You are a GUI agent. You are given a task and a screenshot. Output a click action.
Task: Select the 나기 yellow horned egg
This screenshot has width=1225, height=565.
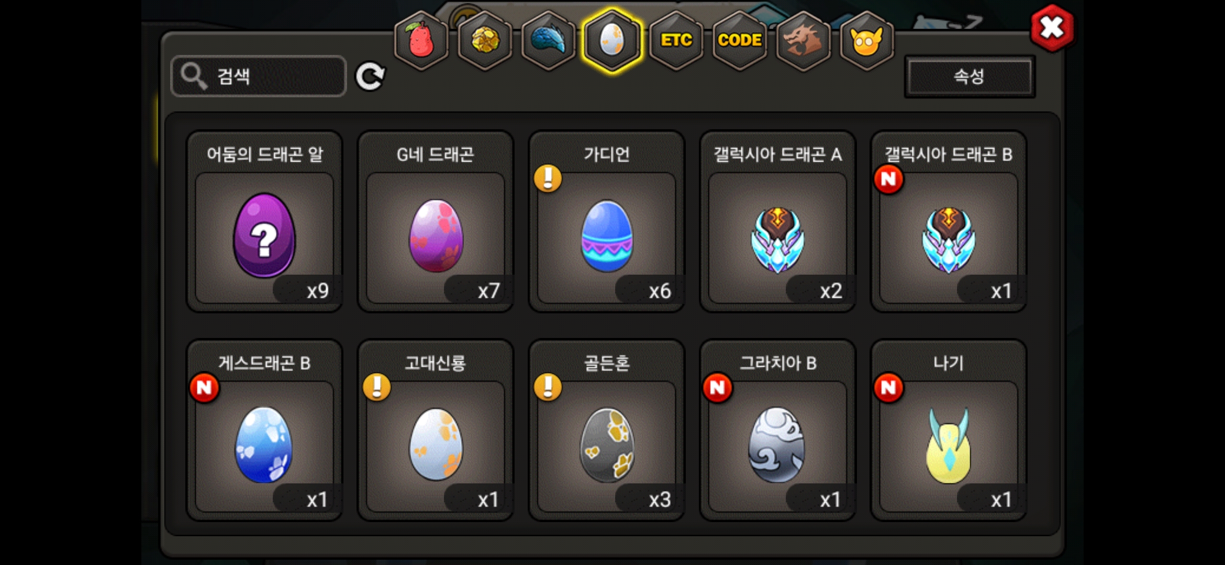pyautogui.click(x=949, y=431)
